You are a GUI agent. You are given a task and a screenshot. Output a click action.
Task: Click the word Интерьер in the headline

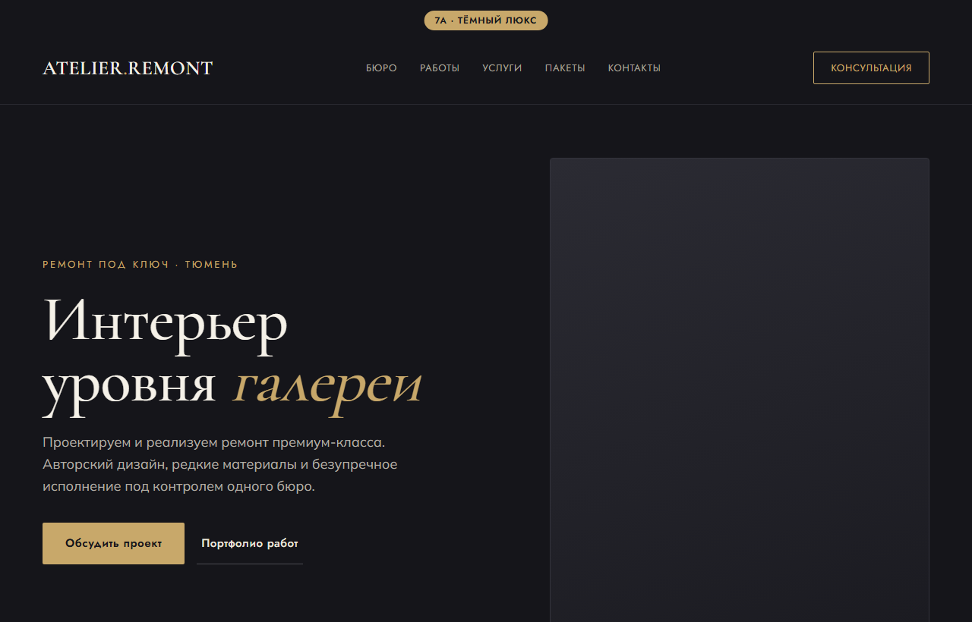pyautogui.click(x=166, y=321)
